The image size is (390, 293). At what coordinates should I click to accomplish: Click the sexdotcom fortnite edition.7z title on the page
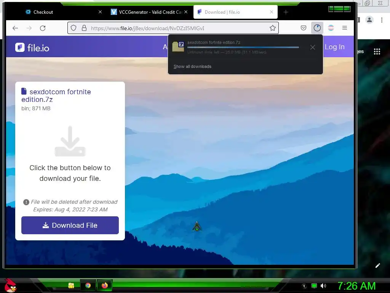[x=56, y=95]
